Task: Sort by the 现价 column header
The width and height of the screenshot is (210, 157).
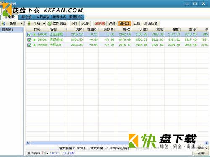Action: point(75,29)
